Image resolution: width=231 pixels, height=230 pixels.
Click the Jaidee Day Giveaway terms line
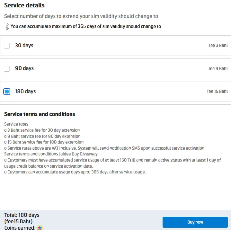51,154
